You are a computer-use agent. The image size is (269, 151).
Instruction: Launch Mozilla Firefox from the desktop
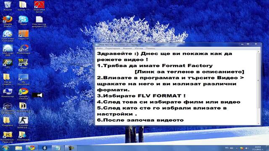tap(8, 21)
